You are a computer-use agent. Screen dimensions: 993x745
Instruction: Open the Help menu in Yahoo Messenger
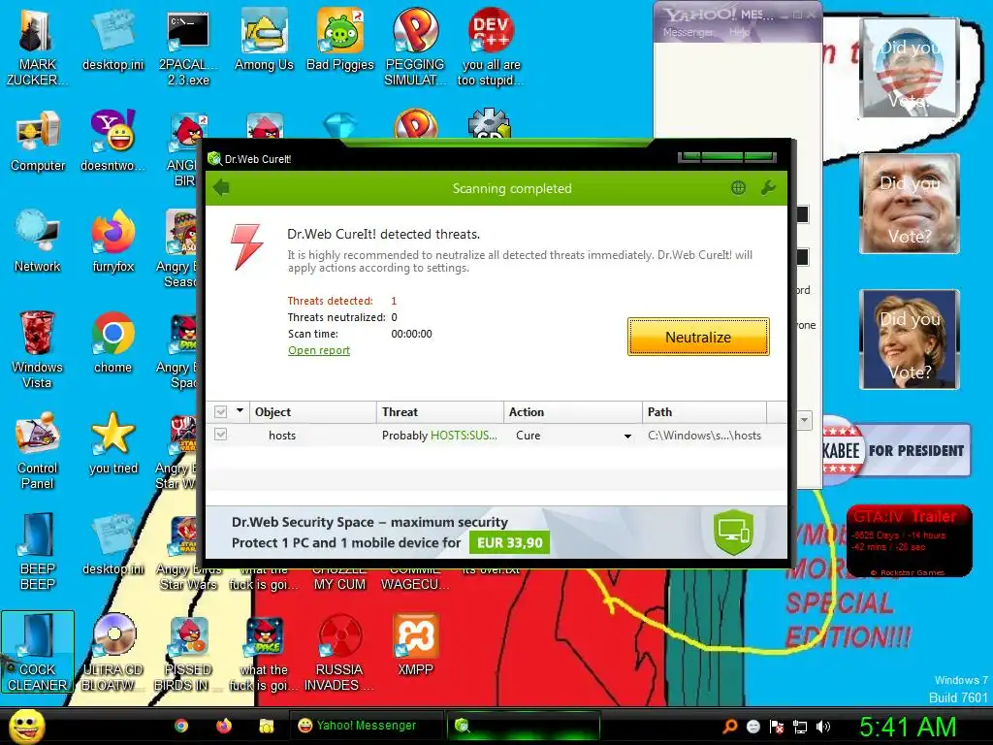tap(739, 32)
